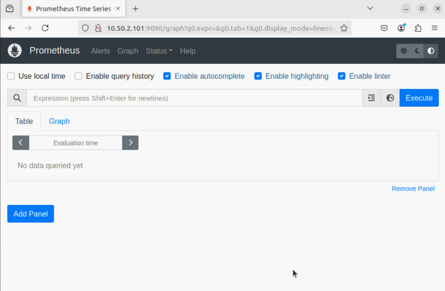Open Firefox hamburger application menu

(x=434, y=28)
